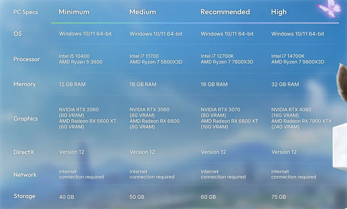Click Recommended column's '16 GB RAM' cell
Viewport: 347px width, 209px height.
tap(214, 84)
